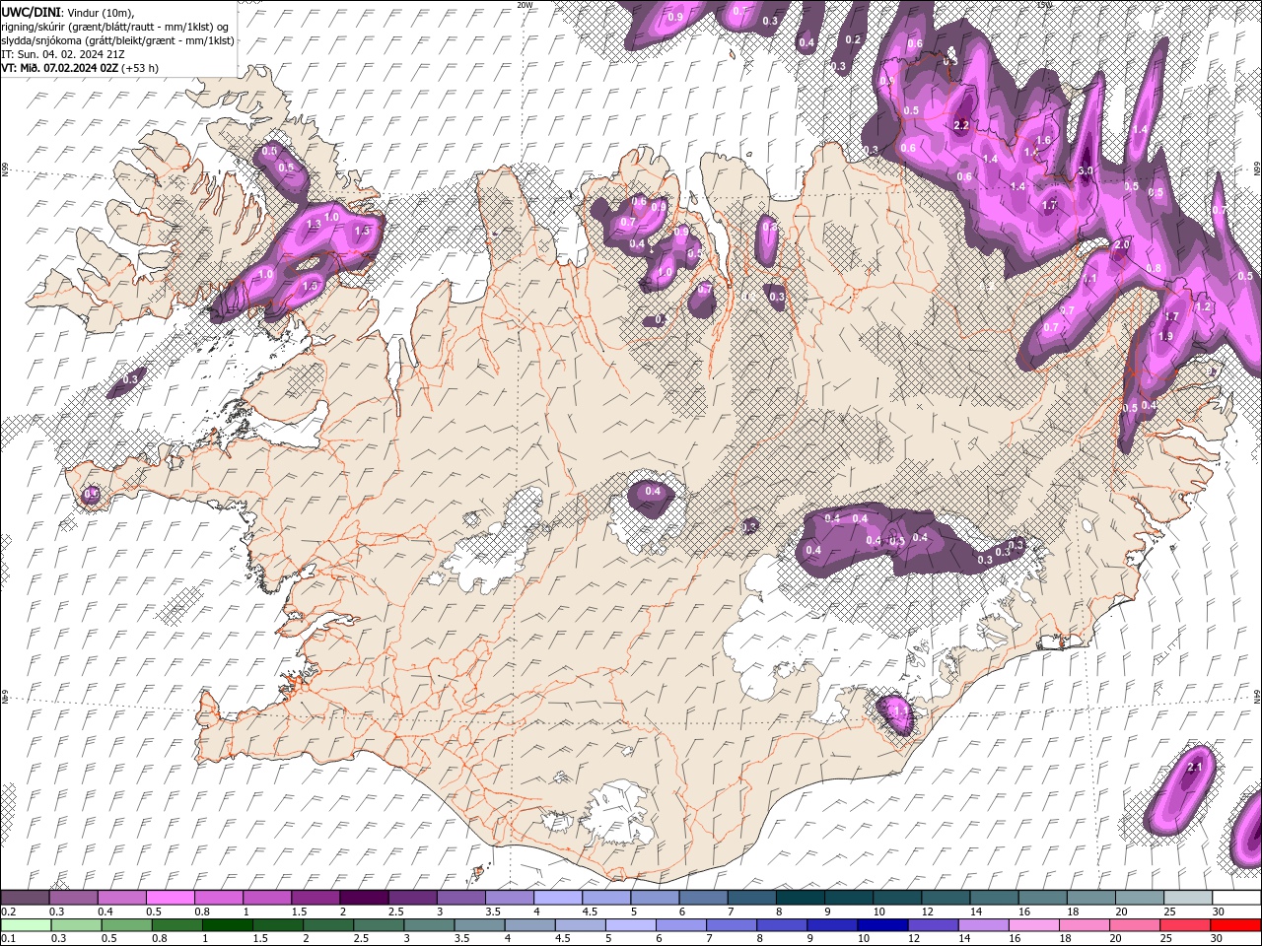
Task: Click the "1.2" precipitation value label
Action: (x=1203, y=307)
